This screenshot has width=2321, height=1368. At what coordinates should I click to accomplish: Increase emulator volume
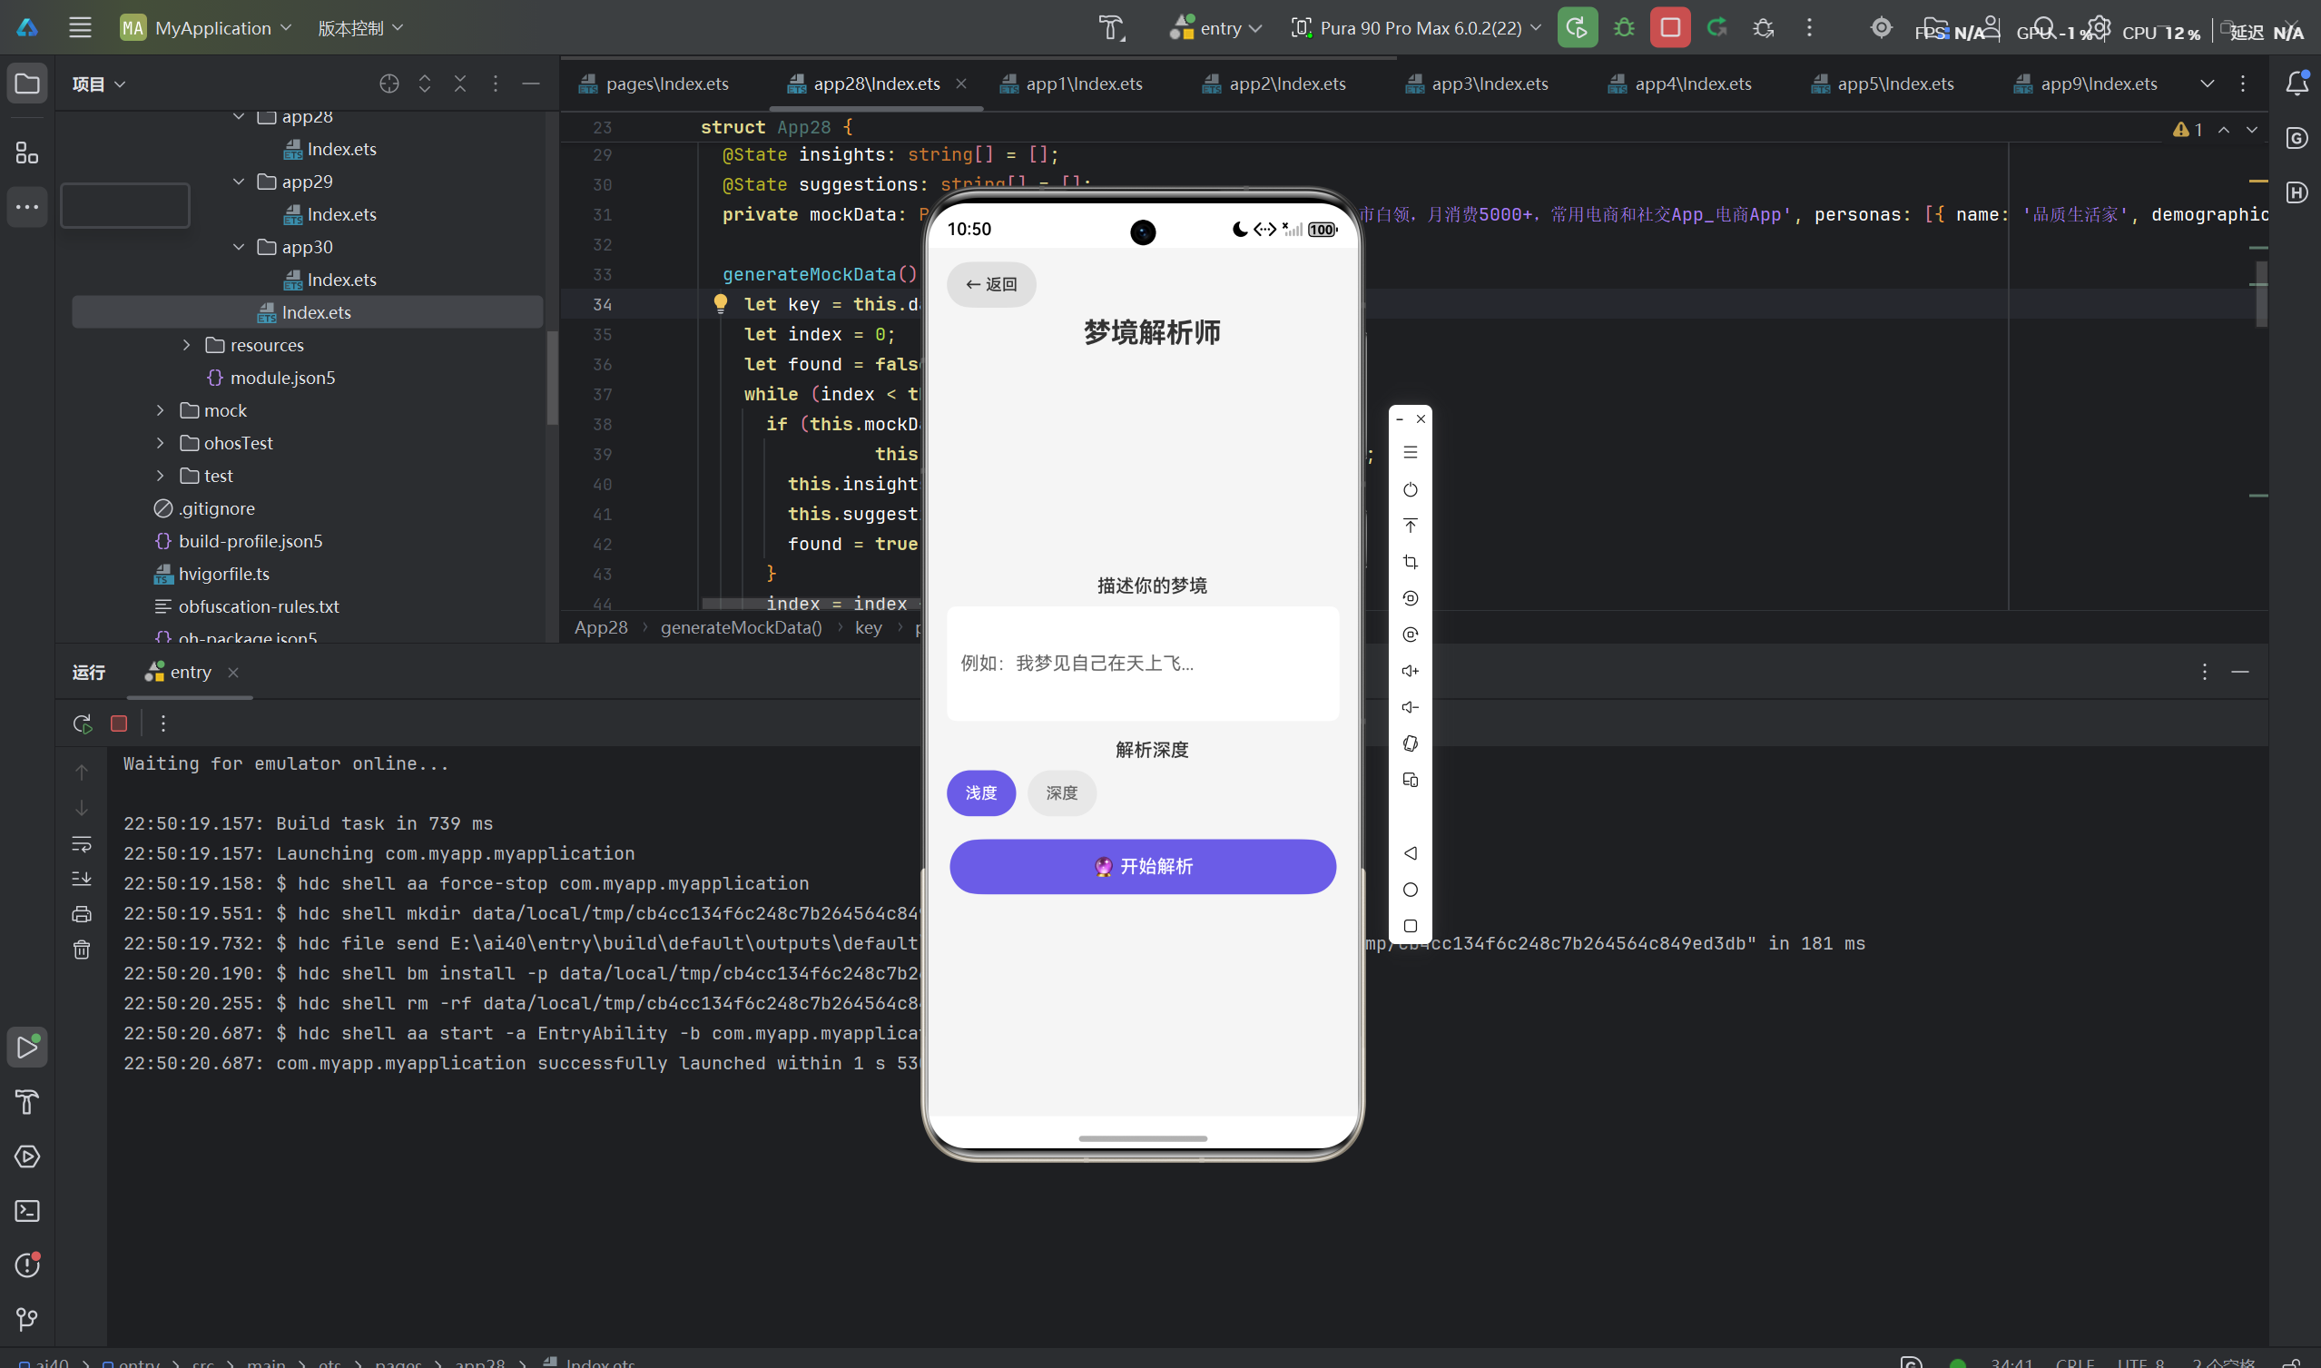[x=1411, y=671]
